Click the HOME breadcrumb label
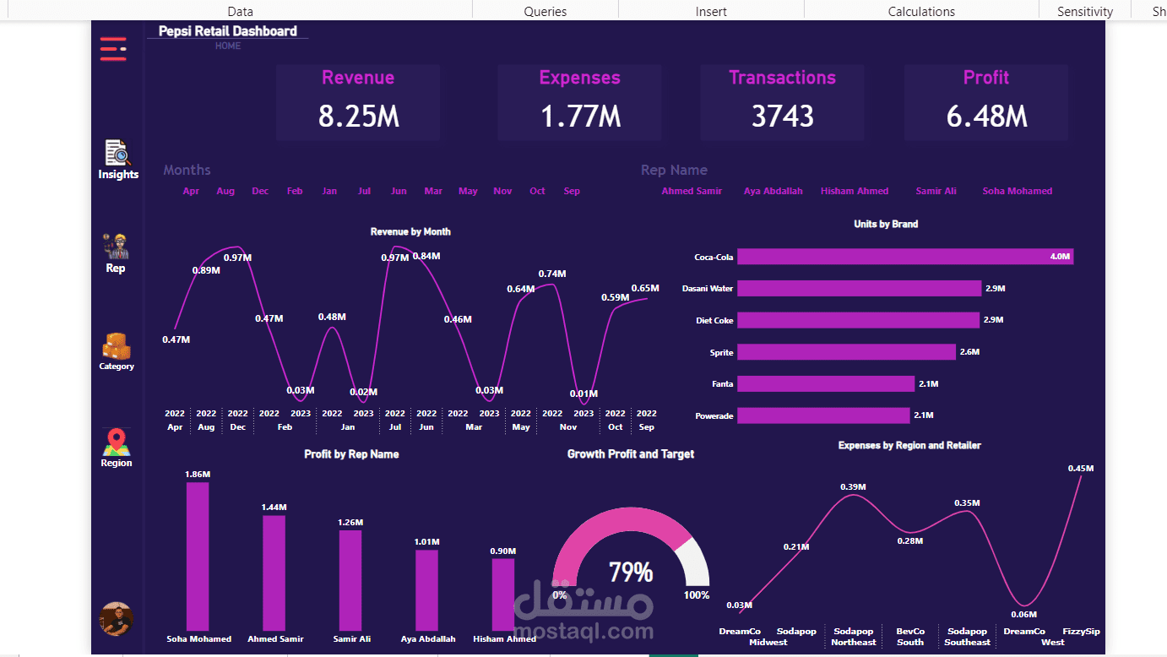 click(228, 46)
